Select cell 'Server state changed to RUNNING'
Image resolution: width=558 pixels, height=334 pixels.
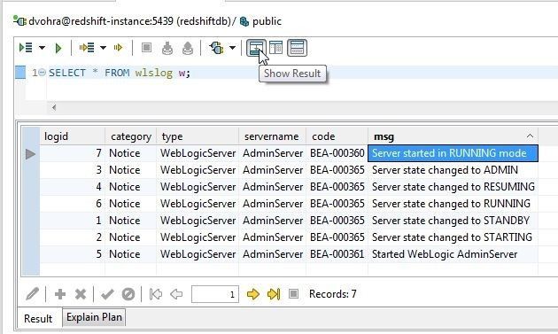(x=453, y=204)
